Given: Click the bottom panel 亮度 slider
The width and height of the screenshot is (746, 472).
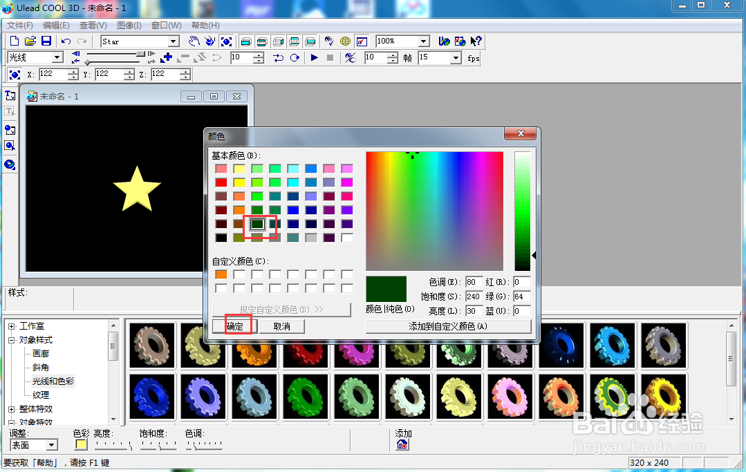Looking at the screenshot, I should pos(113,445).
